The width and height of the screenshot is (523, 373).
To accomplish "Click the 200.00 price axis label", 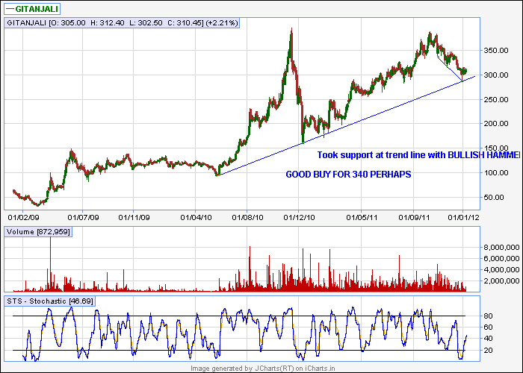I will tap(496, 124).
